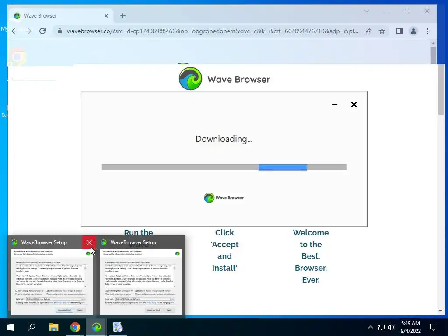Open network status in system tray
Viewport: 448px width, 336px height.
(x=381, y=327)
